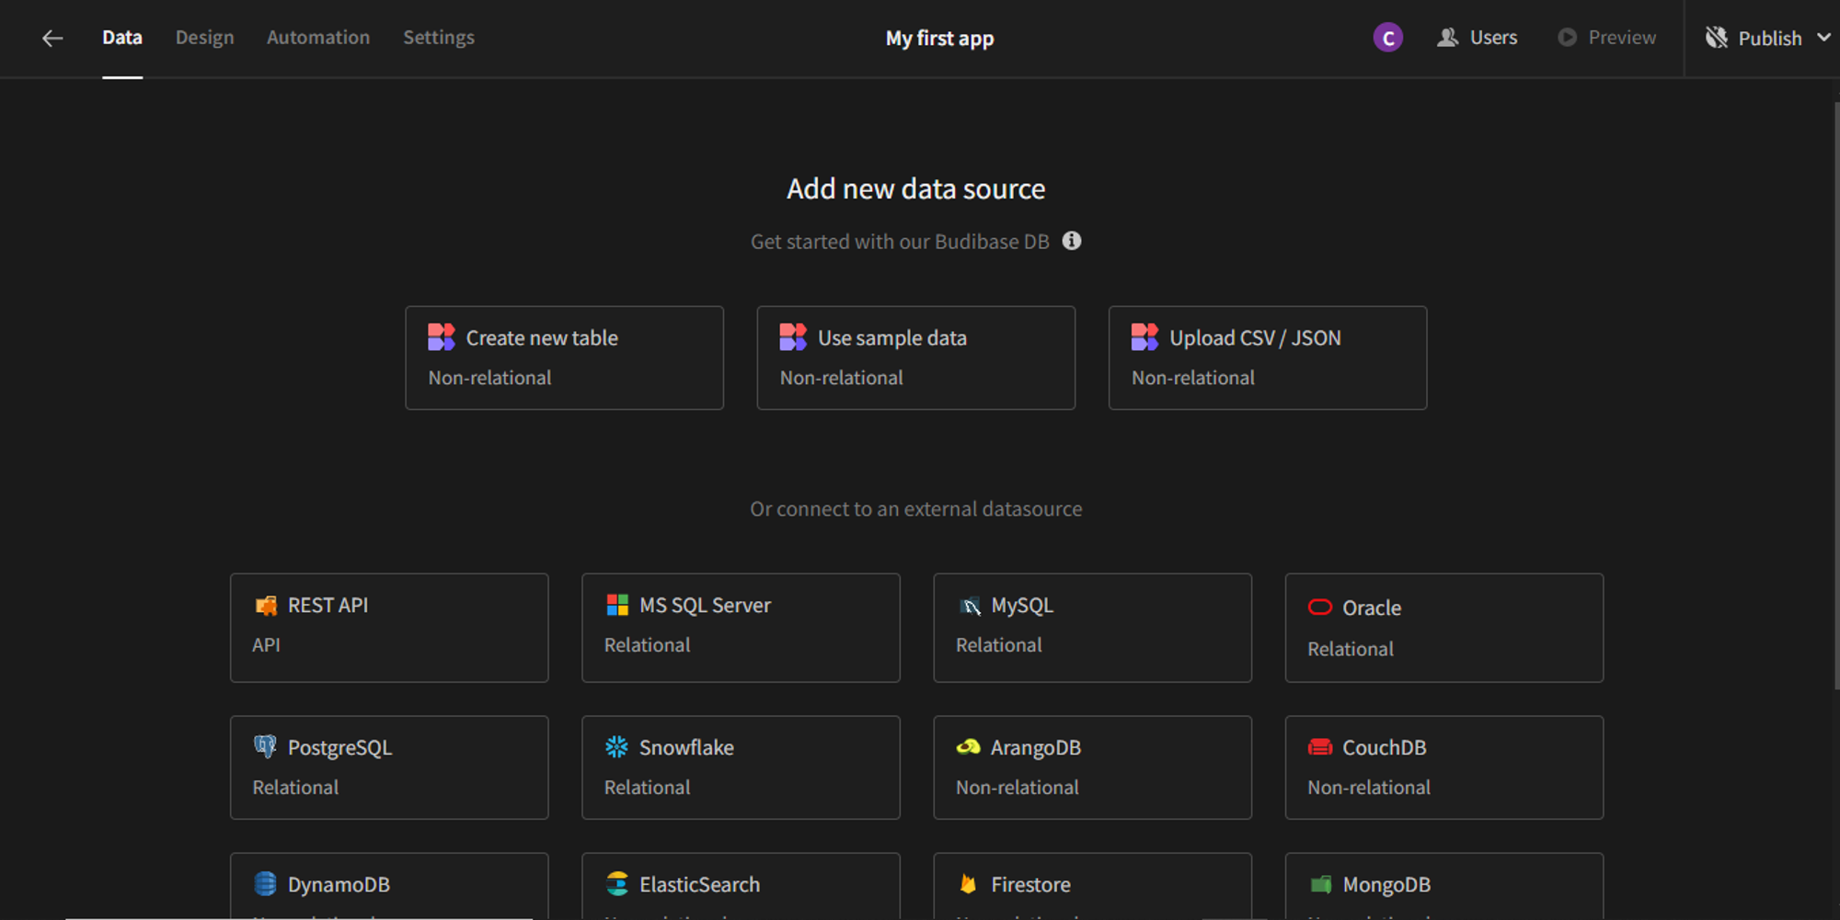
Task: Click the ElasticSearch logo icon
Action: pyautogui.click(x=617, y=883)
